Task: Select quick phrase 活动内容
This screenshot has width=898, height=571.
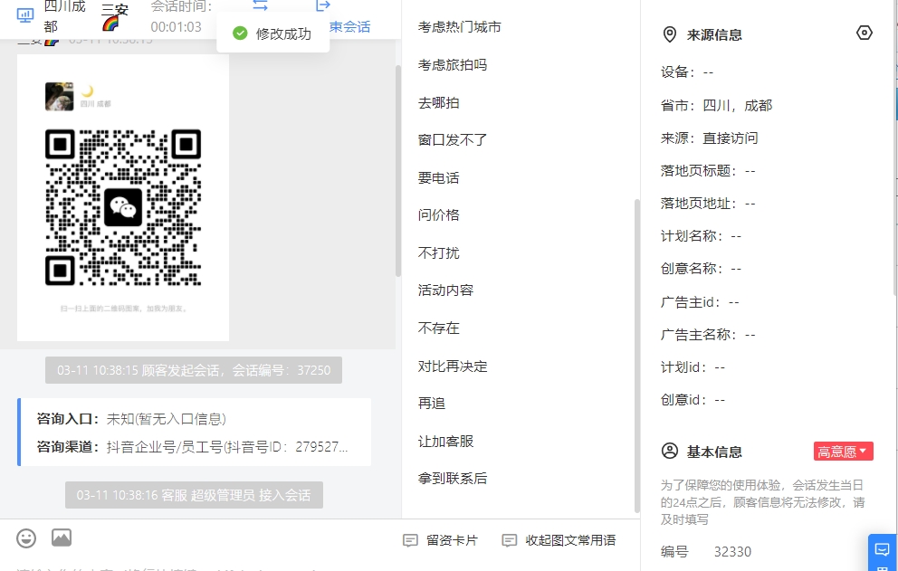Action: click(x=445, y=290)
